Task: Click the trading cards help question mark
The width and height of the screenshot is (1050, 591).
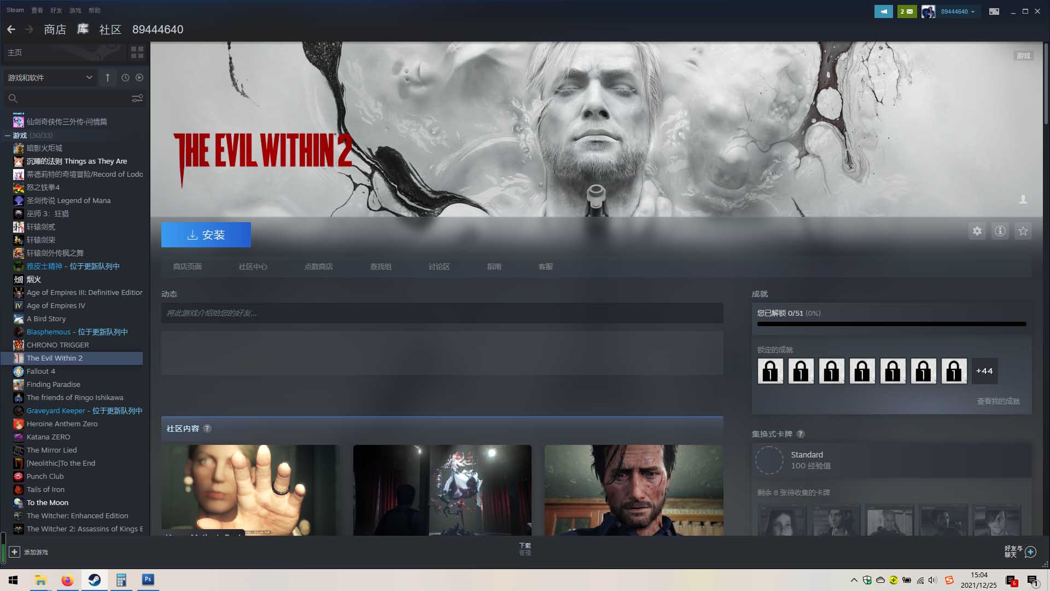Action: click(x=801, y=434)
